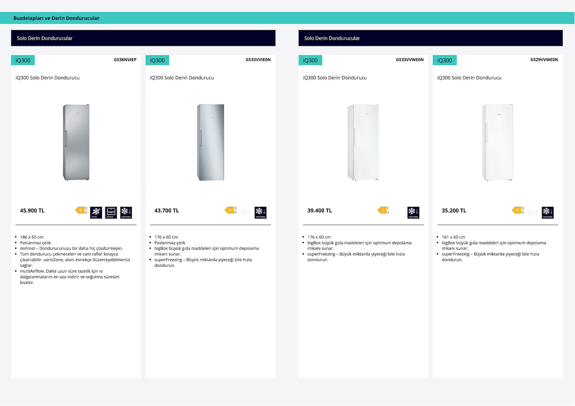Viewport: 575px width, 406px height.
Task: Click the superFreezing icon beside 35.200 TL
Action: [x=548, y=213]
